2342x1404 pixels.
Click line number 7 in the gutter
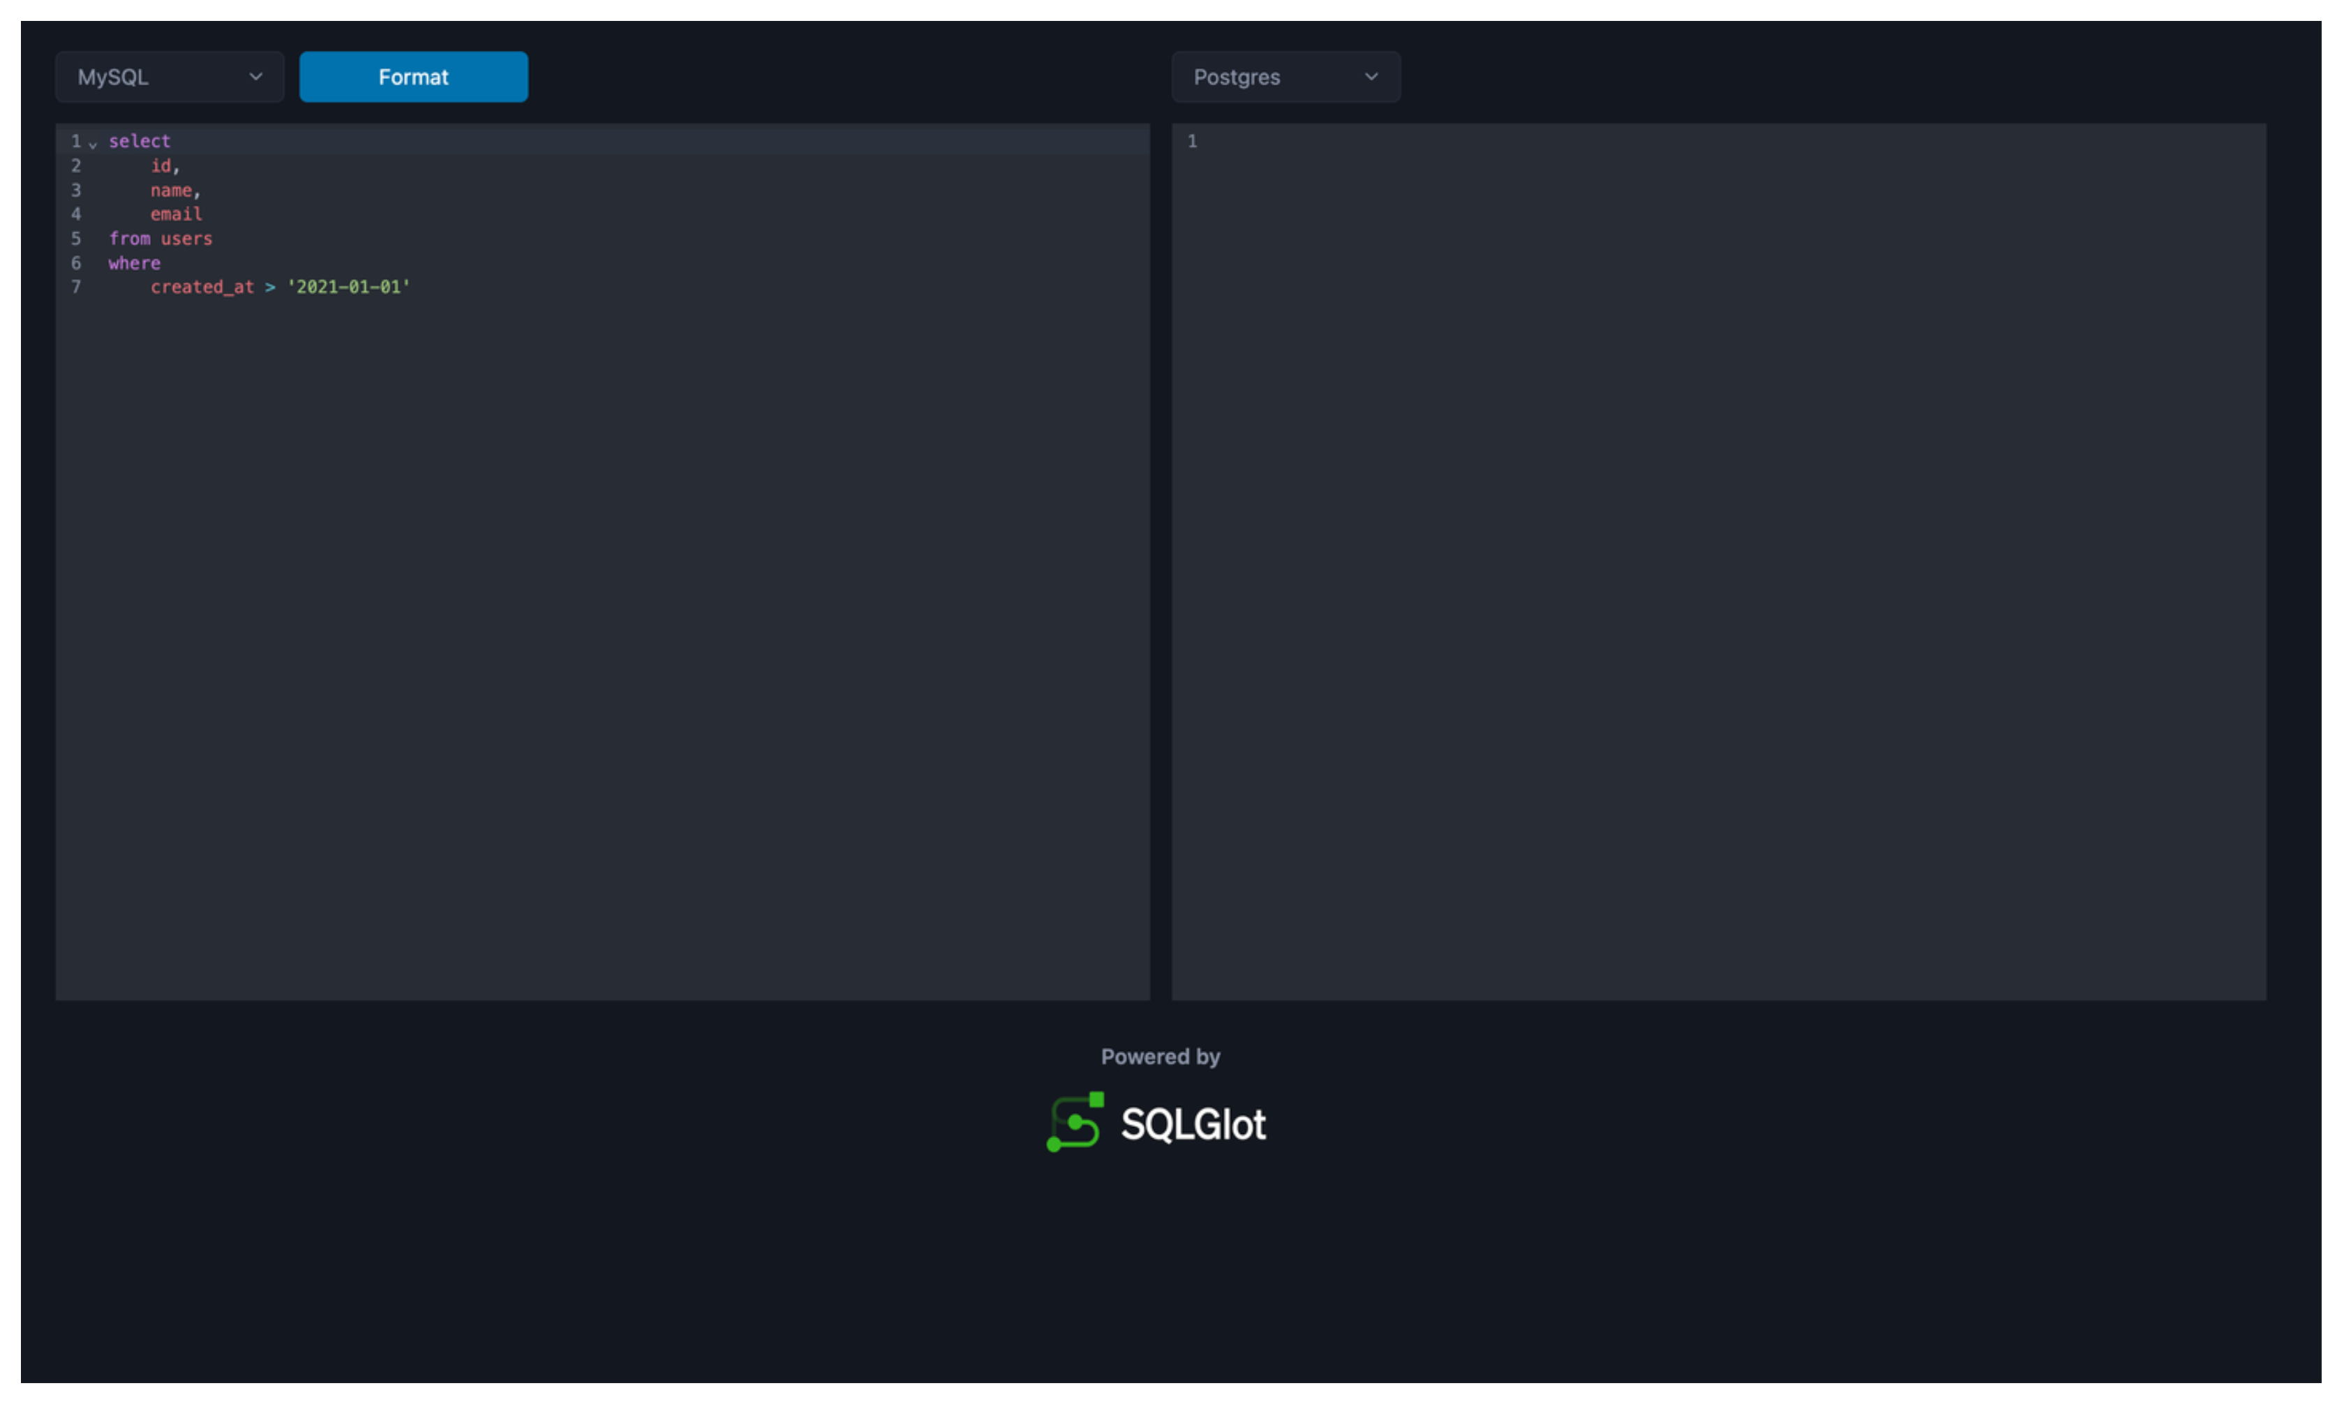75,287
